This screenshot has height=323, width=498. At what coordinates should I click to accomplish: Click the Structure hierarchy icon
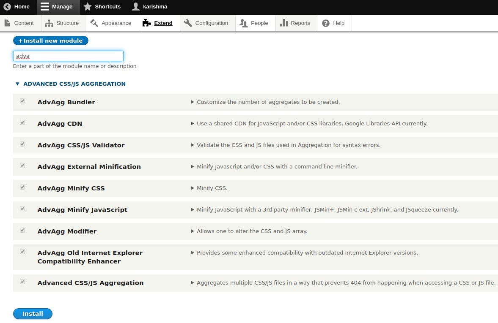point(49,23)
